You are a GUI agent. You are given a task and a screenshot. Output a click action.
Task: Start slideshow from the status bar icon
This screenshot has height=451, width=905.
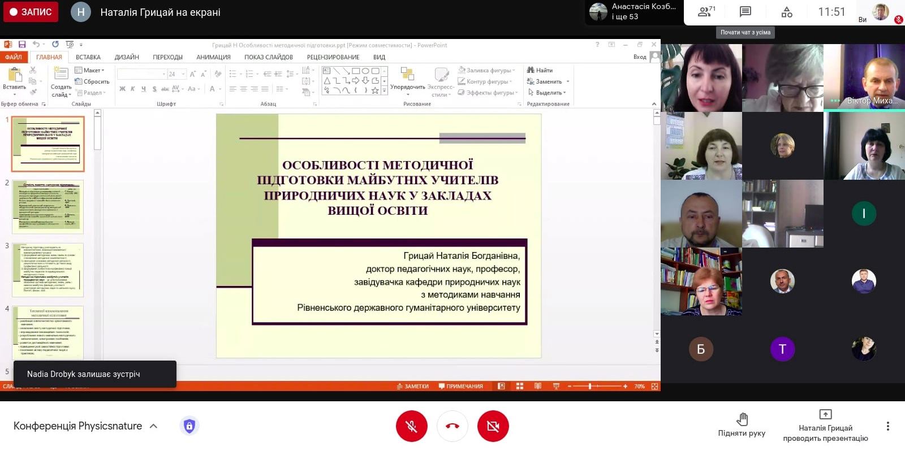tap(556, 386)
